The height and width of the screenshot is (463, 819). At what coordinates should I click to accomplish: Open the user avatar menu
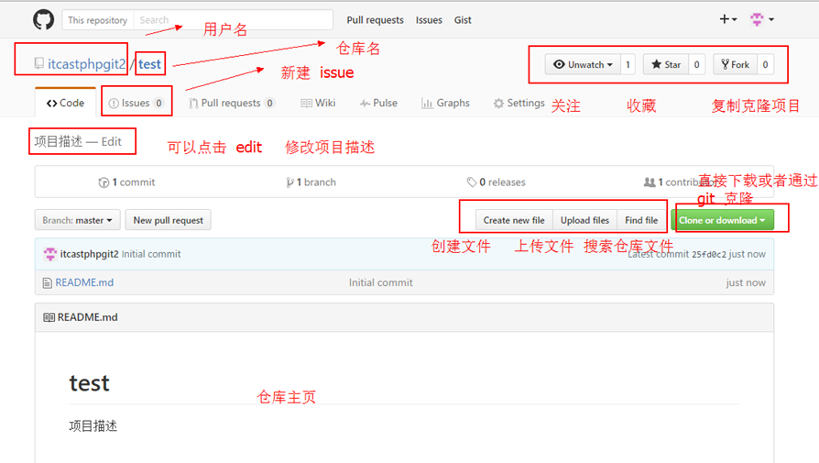(x=761, y=19)
